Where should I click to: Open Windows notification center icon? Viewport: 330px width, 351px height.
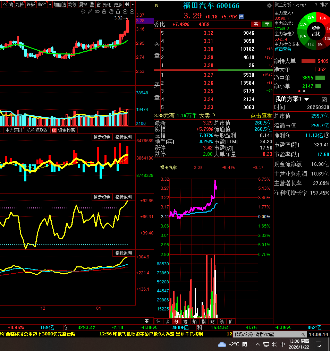pos(319,344)
